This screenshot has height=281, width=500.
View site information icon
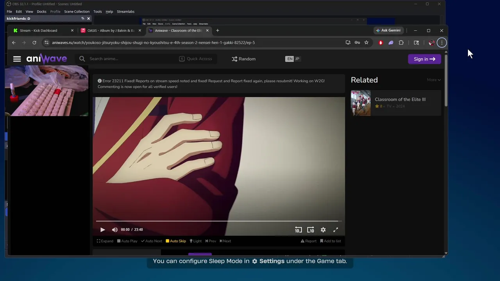click(x=46, y=43)
